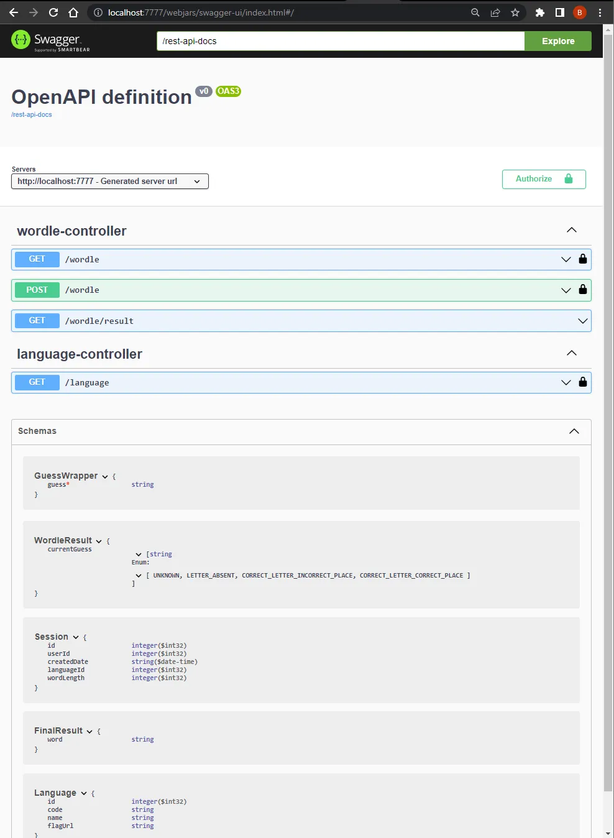Click inside the Swagger search field
The height and width of the screenshot is (838, 614).
coord(341,40)
